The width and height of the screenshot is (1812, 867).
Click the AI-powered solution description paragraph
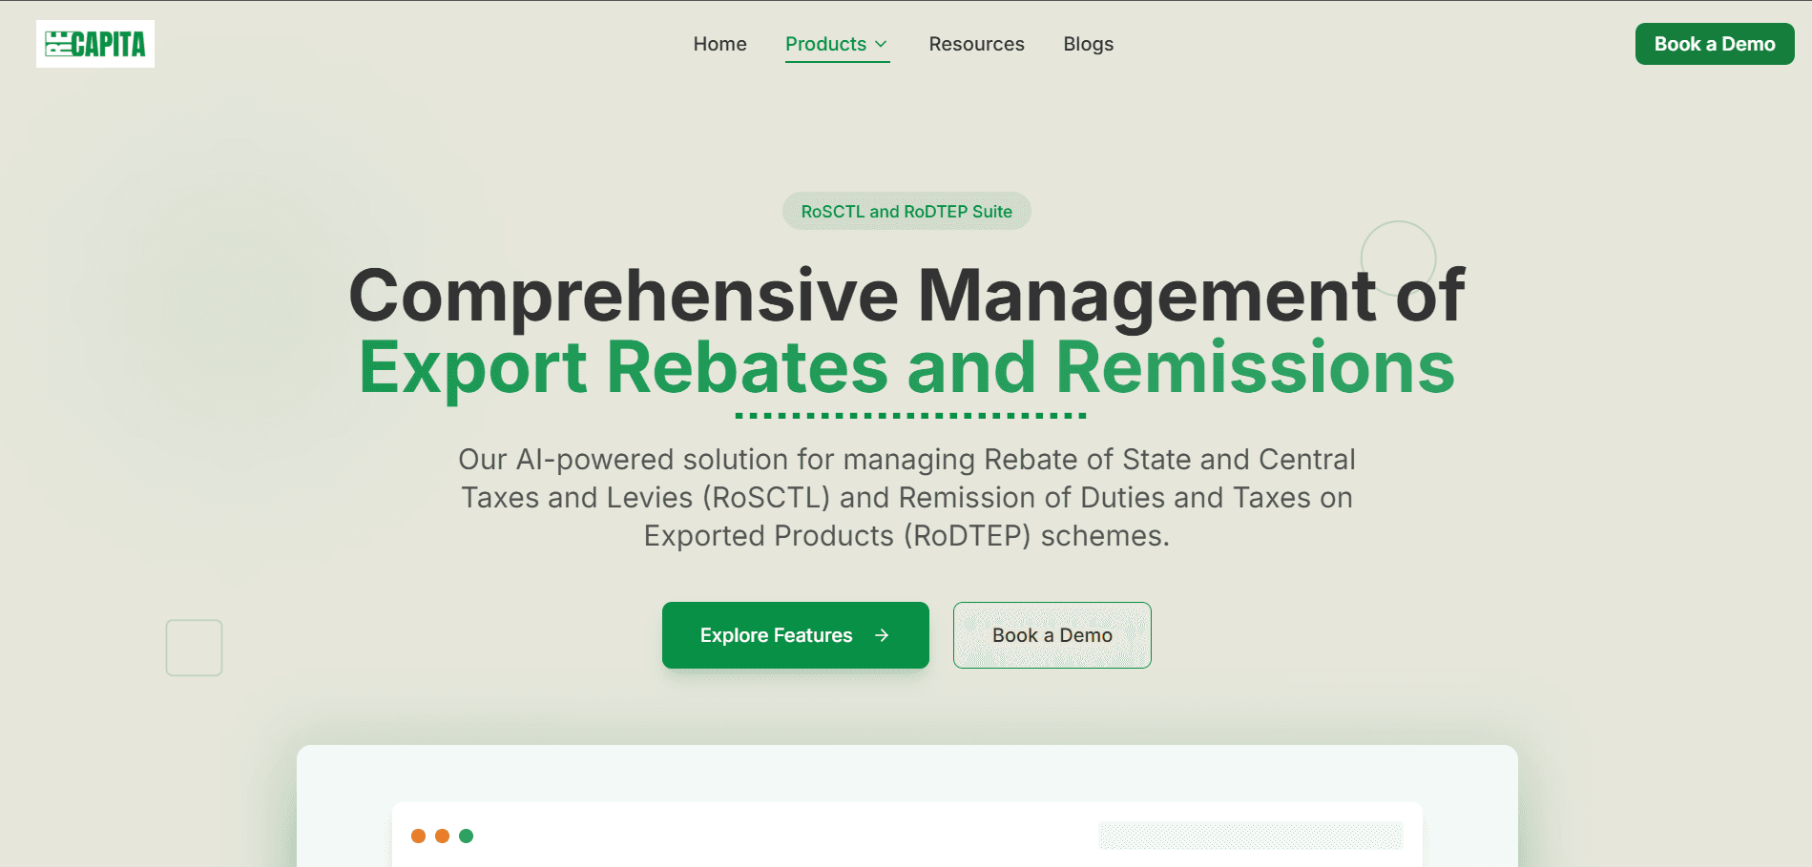(x=906, y=497)
